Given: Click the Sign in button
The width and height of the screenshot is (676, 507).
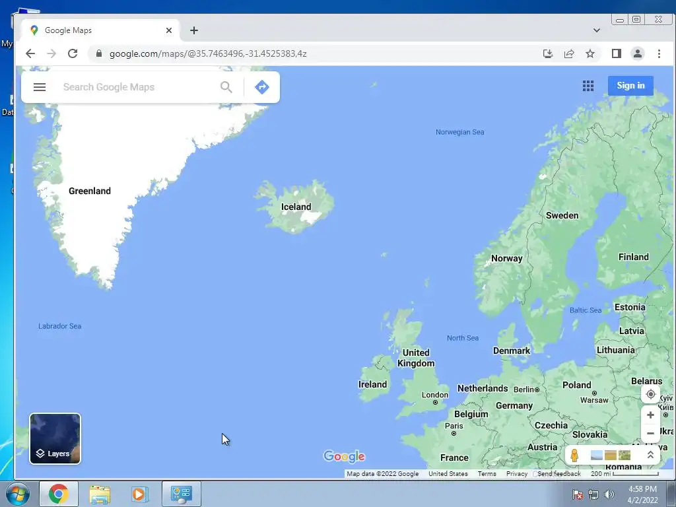Looking at the screenshot, I should pos(630,85).
